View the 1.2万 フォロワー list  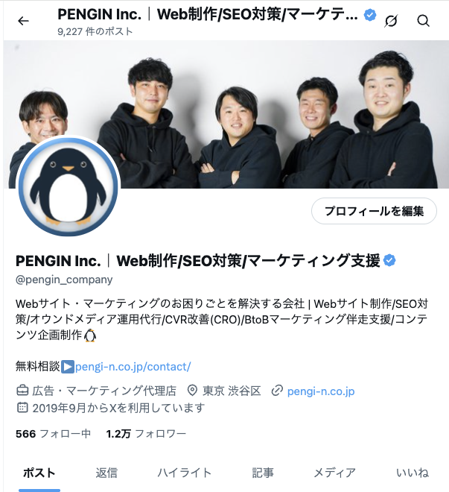click(x=146, y=434)
